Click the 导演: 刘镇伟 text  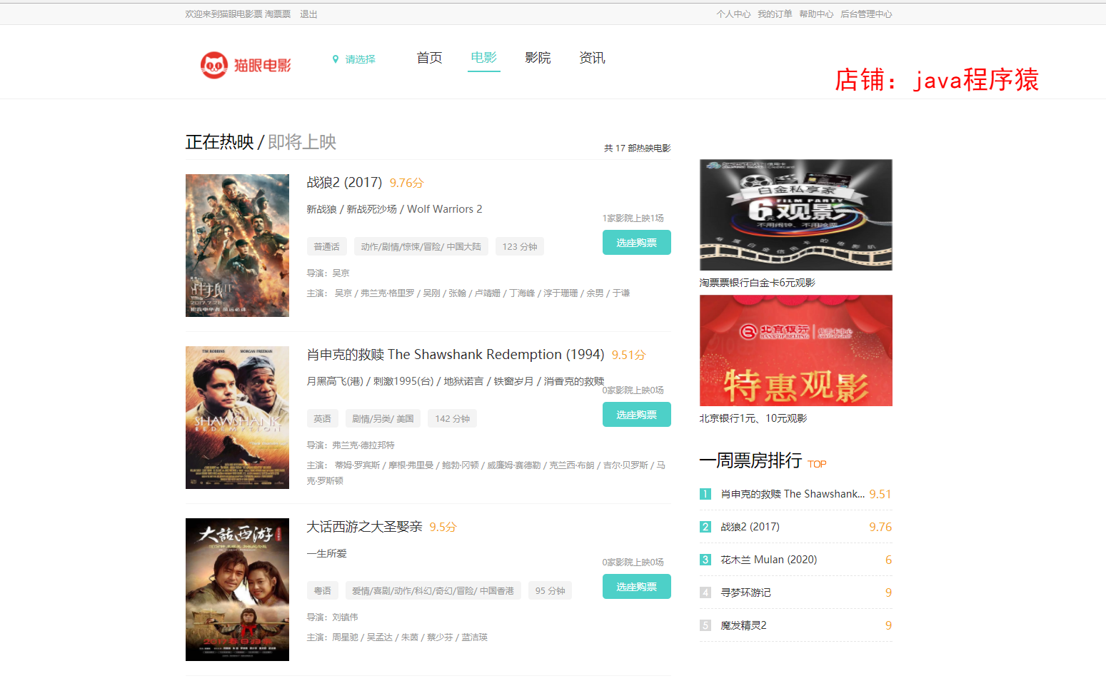pos(333,617)
